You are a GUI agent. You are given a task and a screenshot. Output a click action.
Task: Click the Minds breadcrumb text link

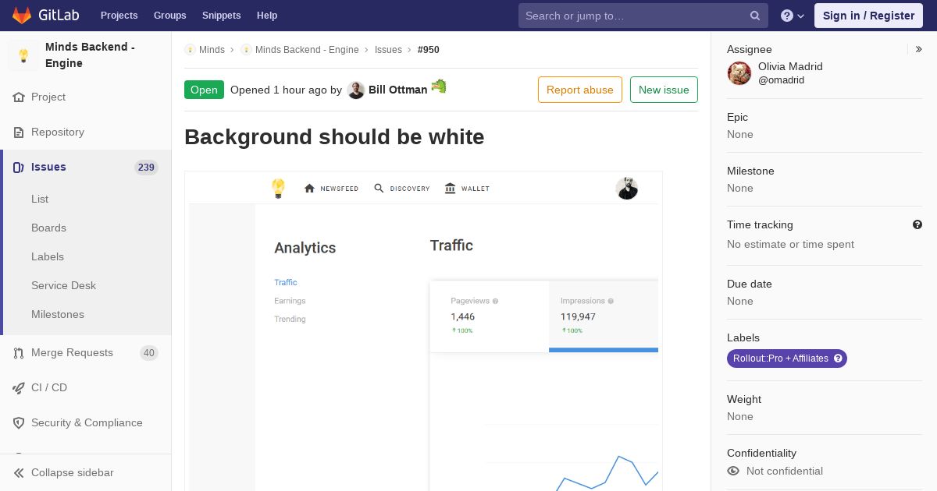[x=212, y=50]
